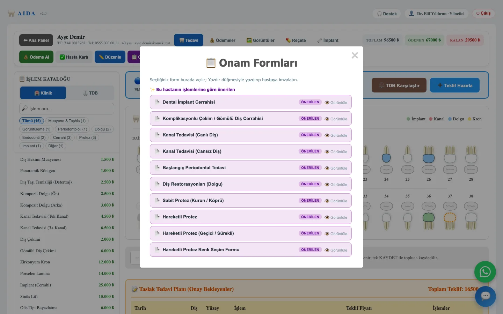
Task: Go back to Ana Panel
Action: [x=36, y=40]
